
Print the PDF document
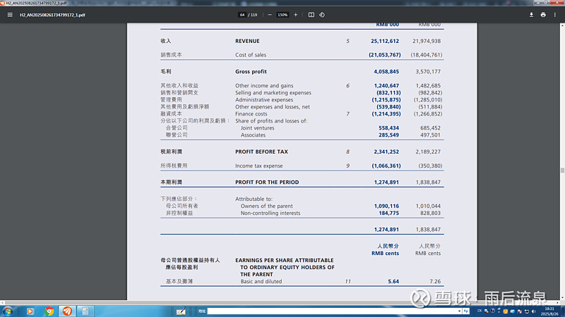pyautogui.click(x=543, y=14)
